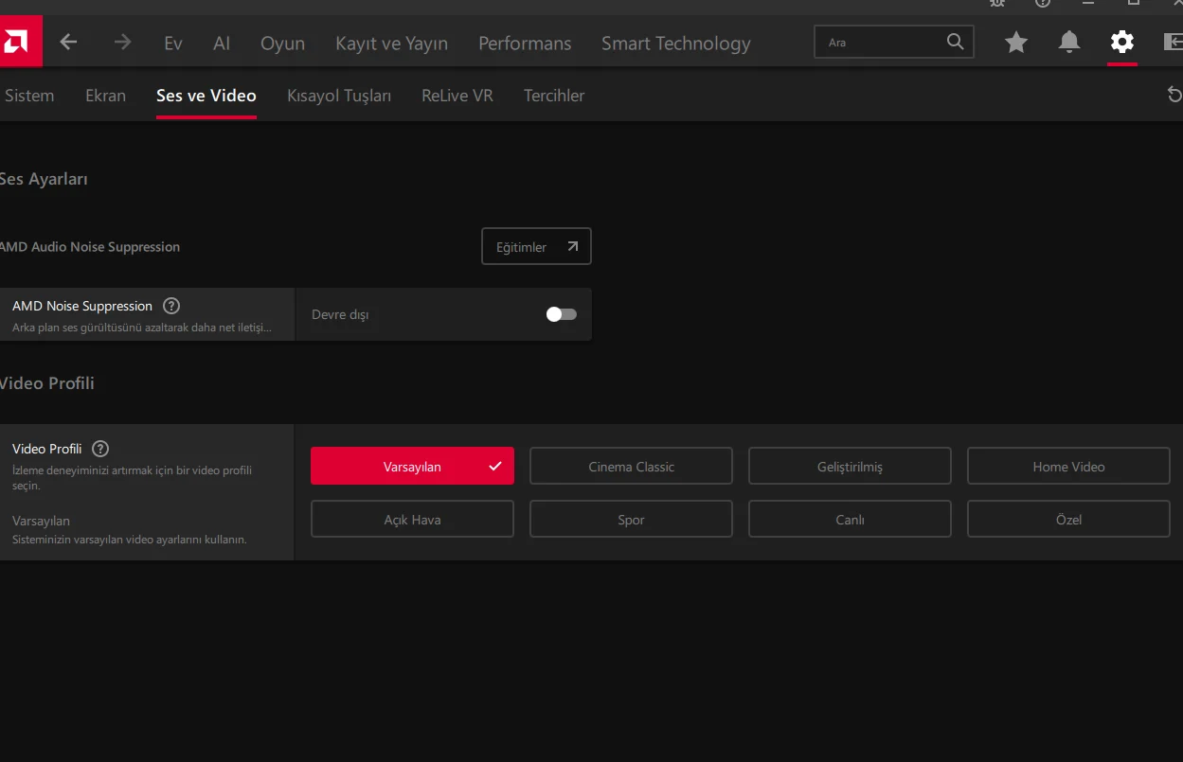Open Smart Technology tab
This screenshot has height=762, width=1183.
(x=676, y=44)
